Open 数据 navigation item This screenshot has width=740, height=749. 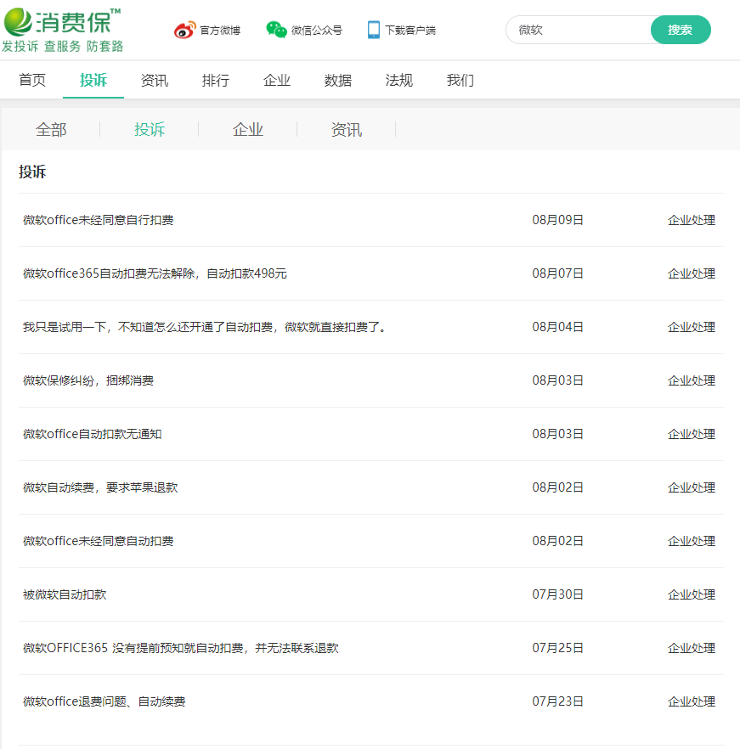[x=338, y=80]
